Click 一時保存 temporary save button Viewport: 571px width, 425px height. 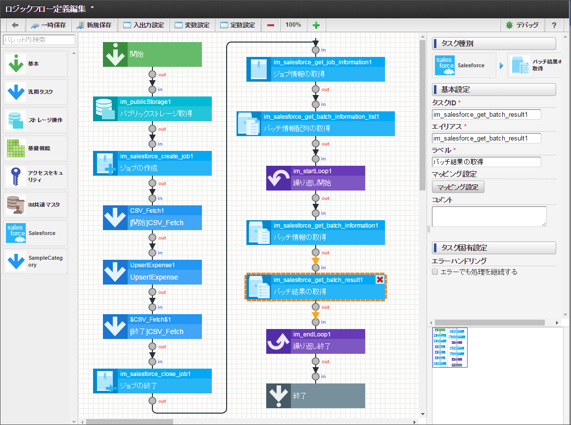(48, 25)
